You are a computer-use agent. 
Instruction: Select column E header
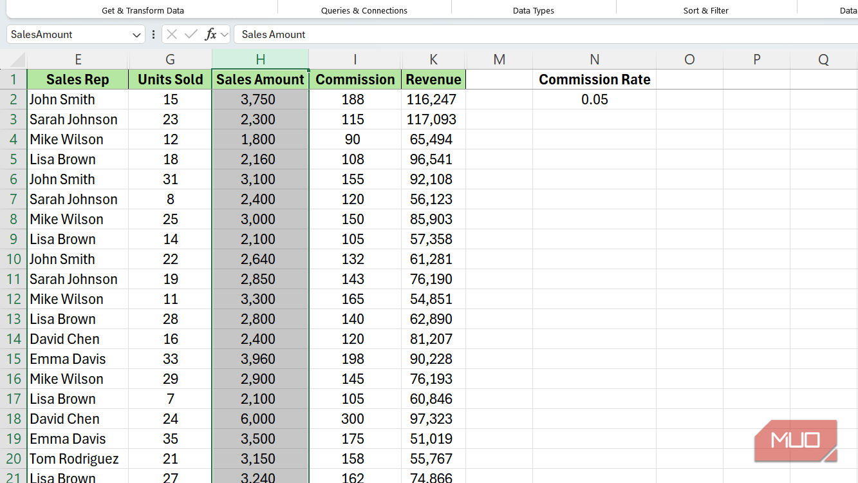pos(78,60)
